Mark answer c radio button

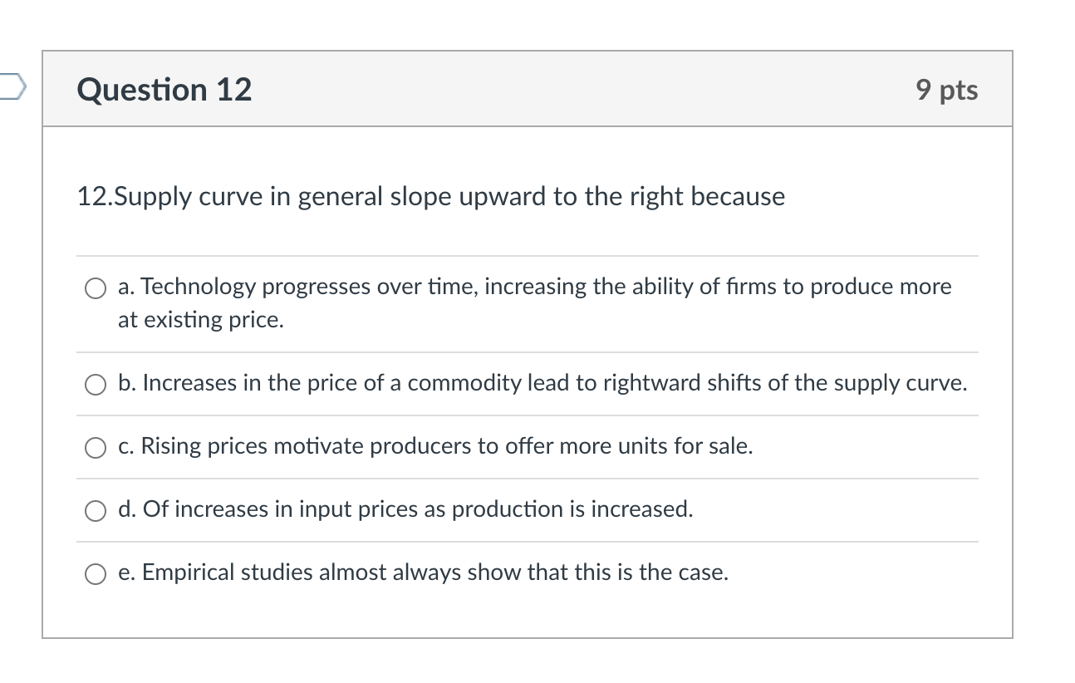tap(96, 448)
